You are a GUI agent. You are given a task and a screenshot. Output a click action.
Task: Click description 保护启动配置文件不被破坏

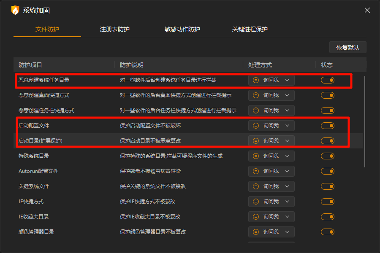(x=150, y=126)
